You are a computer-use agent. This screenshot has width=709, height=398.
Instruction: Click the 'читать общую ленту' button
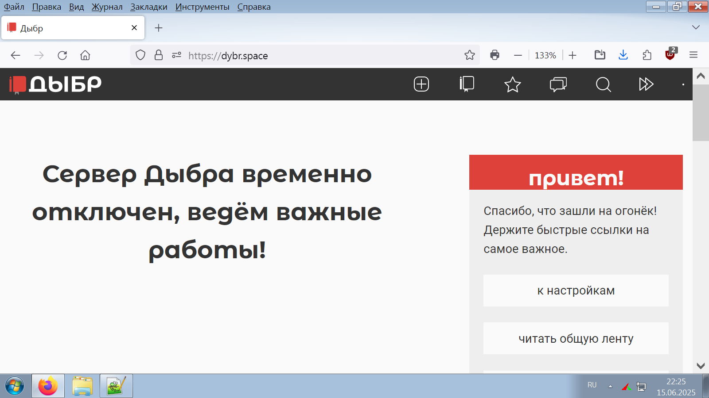tap(576, 338)
